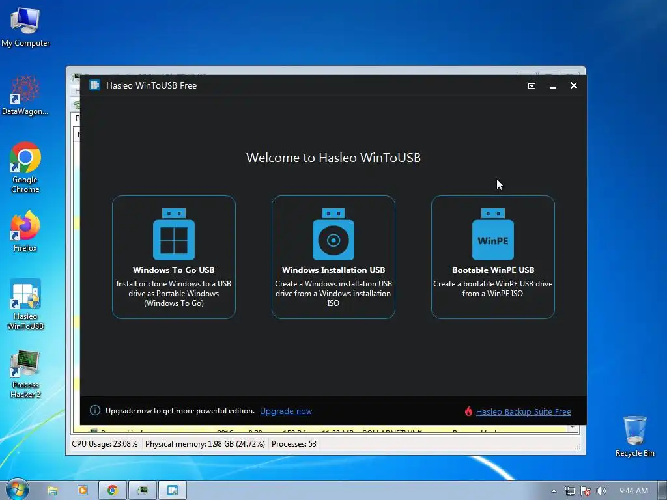Launch Windows Media Player from the taskbar
This screenshot has width=667, height=500.
[x=83, y=491]
